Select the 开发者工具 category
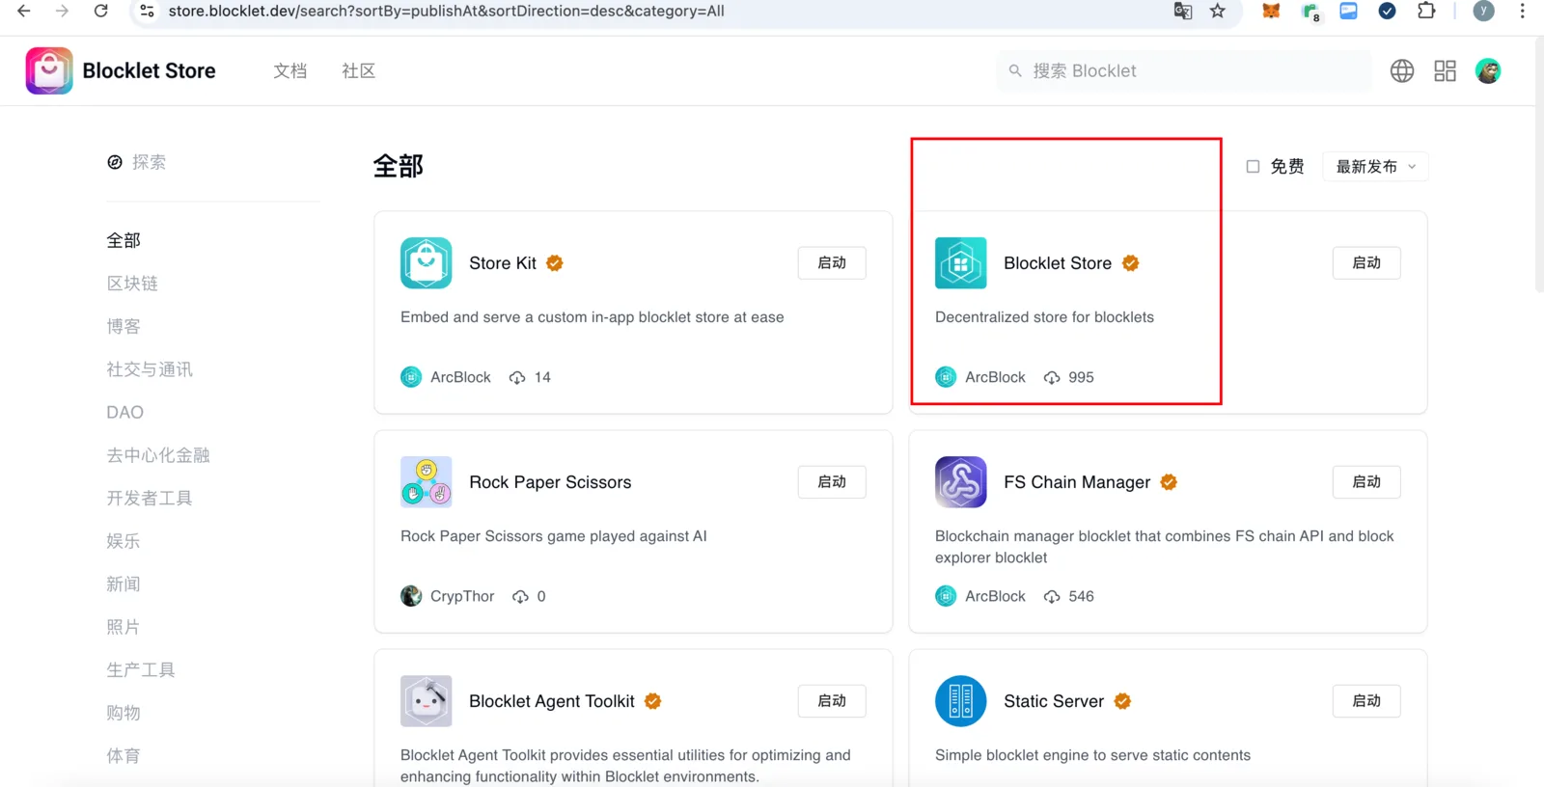Viewport: 1544px width, 787px height. (x=150, y=498)
